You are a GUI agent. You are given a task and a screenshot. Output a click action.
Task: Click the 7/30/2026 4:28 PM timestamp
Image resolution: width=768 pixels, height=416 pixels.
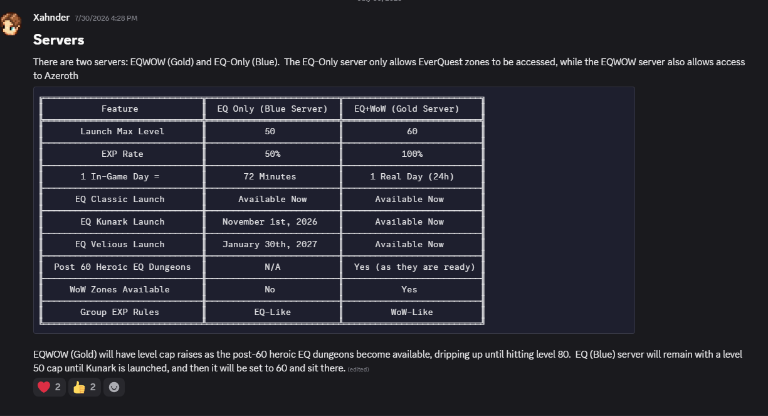pyautogui.click(x=105, y=18)
